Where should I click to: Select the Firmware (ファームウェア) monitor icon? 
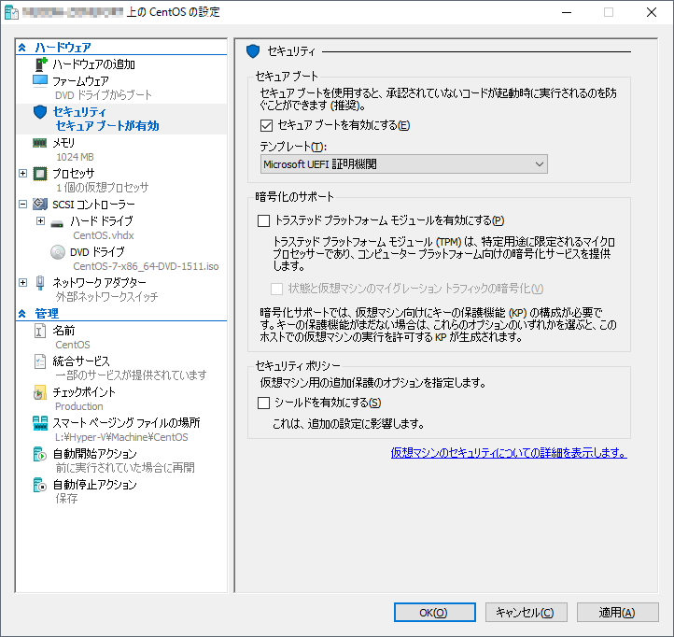(x=40, y=81)
